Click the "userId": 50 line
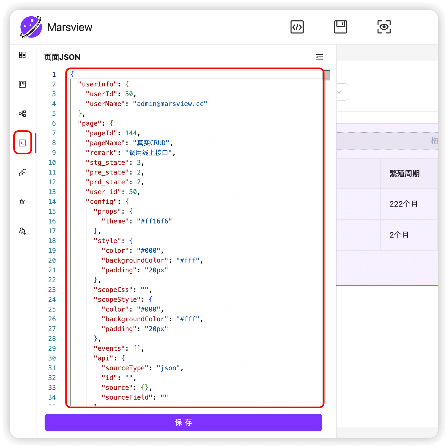 pos(111,94)
